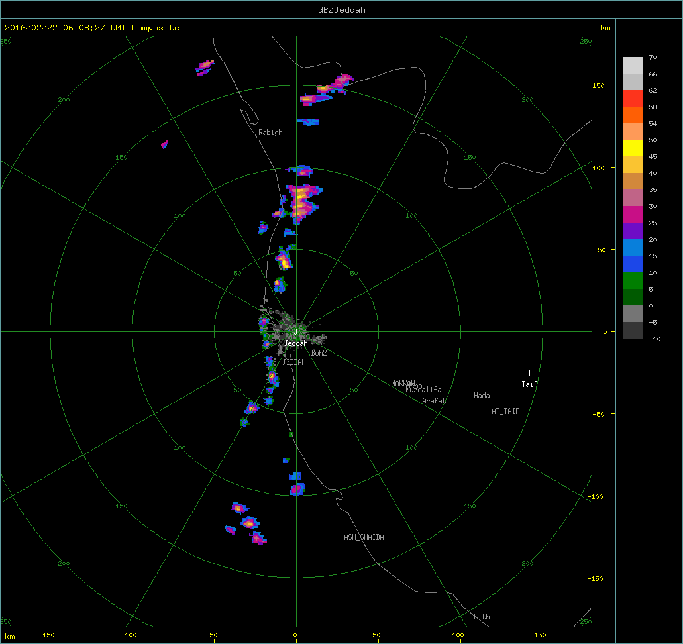Click the red legend swatch between 62 and 58

pyautogui.click(x=633, y=99)
